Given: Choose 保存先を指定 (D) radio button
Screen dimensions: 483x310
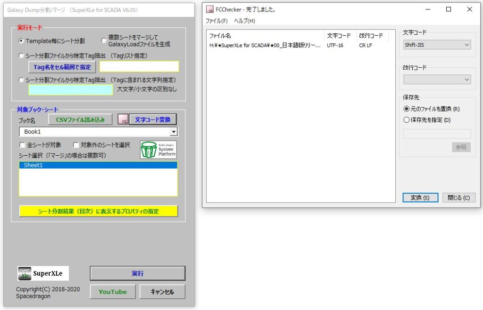Looking at the screenshot, I should click(407, 120).
